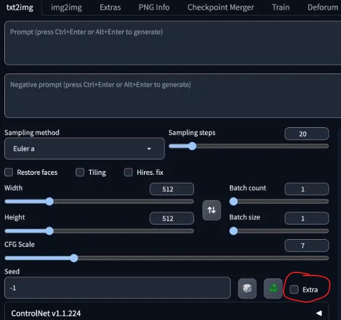Swap width and height with arrows icon
This screenshot has height=320, width=341.
(x=212, y=210)
